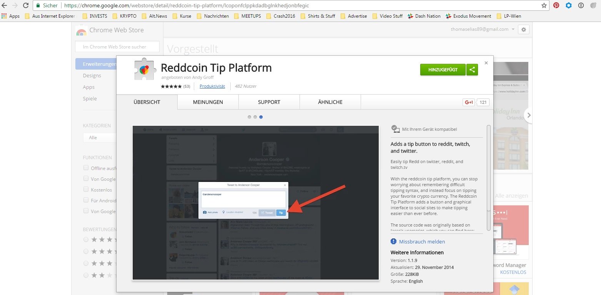Viewport: 601px width, 295px height.
Task: Select Erweiterungen in the store sidebar
Action: [x=96, y=64]
